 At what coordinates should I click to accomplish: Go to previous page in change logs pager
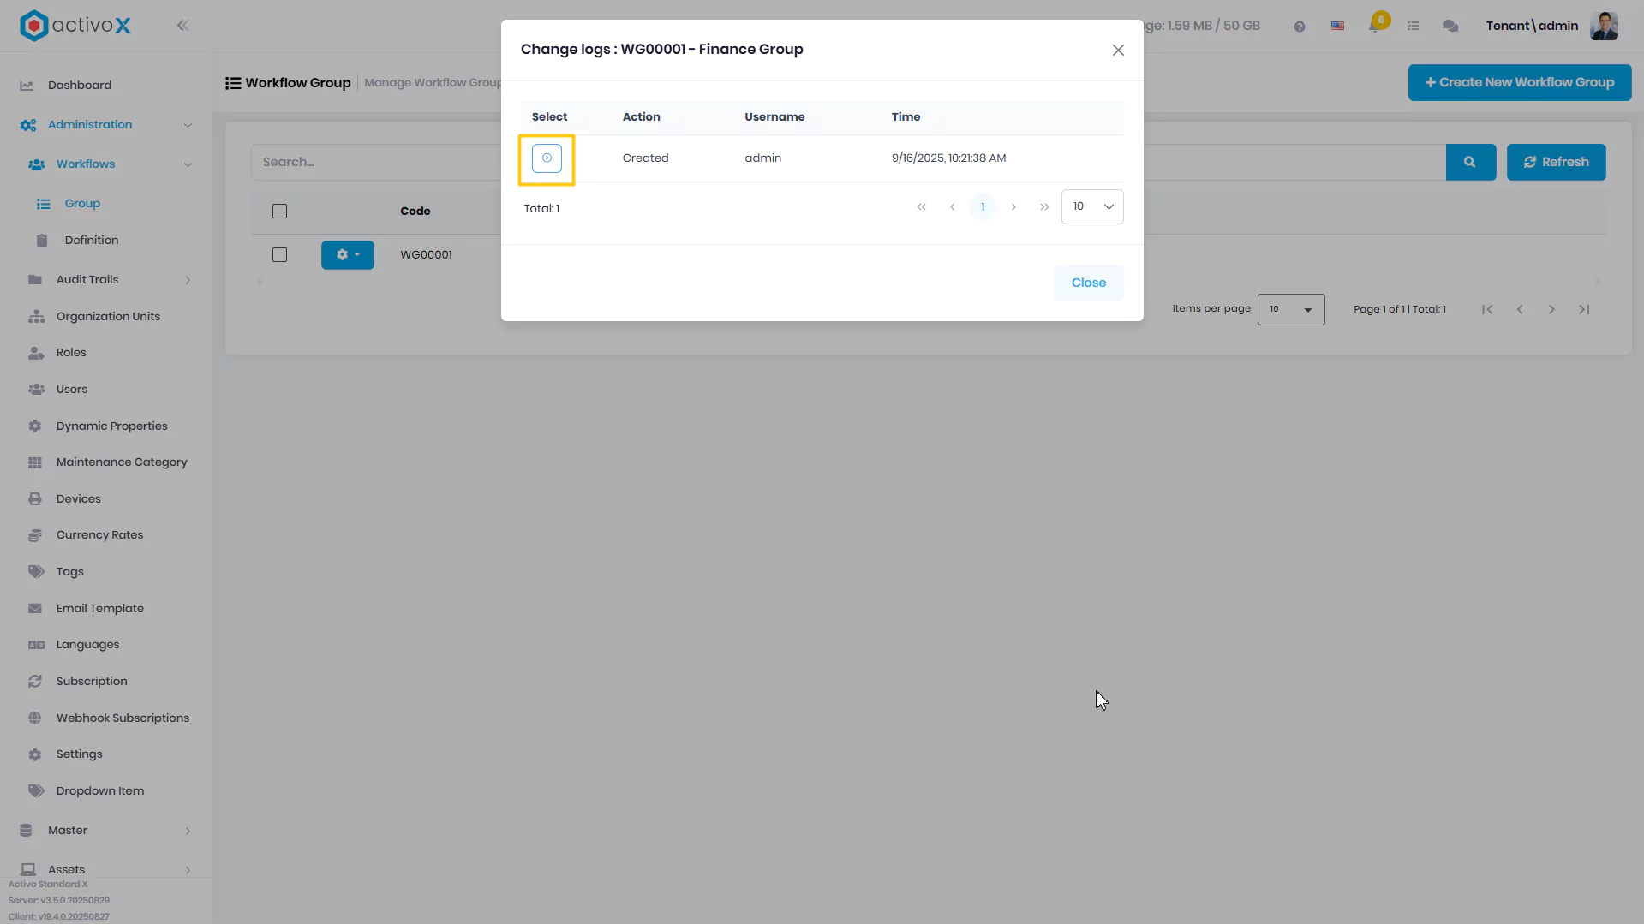click(x=952, y=207)
